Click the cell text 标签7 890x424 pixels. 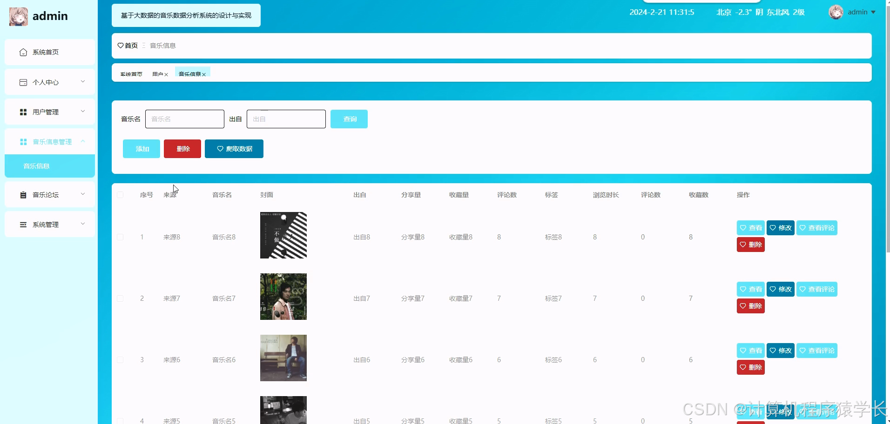point(553,298)
